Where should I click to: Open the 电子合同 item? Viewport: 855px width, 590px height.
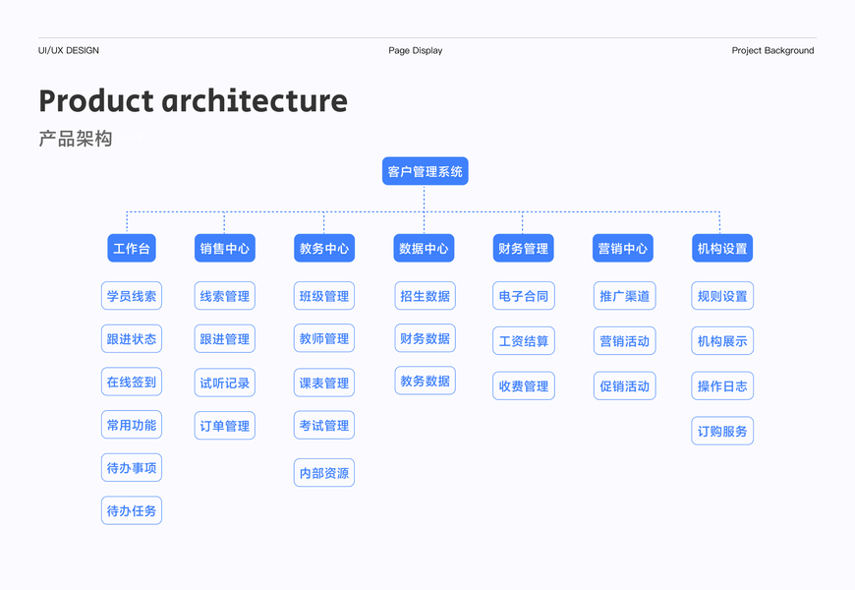pos(524,296)
